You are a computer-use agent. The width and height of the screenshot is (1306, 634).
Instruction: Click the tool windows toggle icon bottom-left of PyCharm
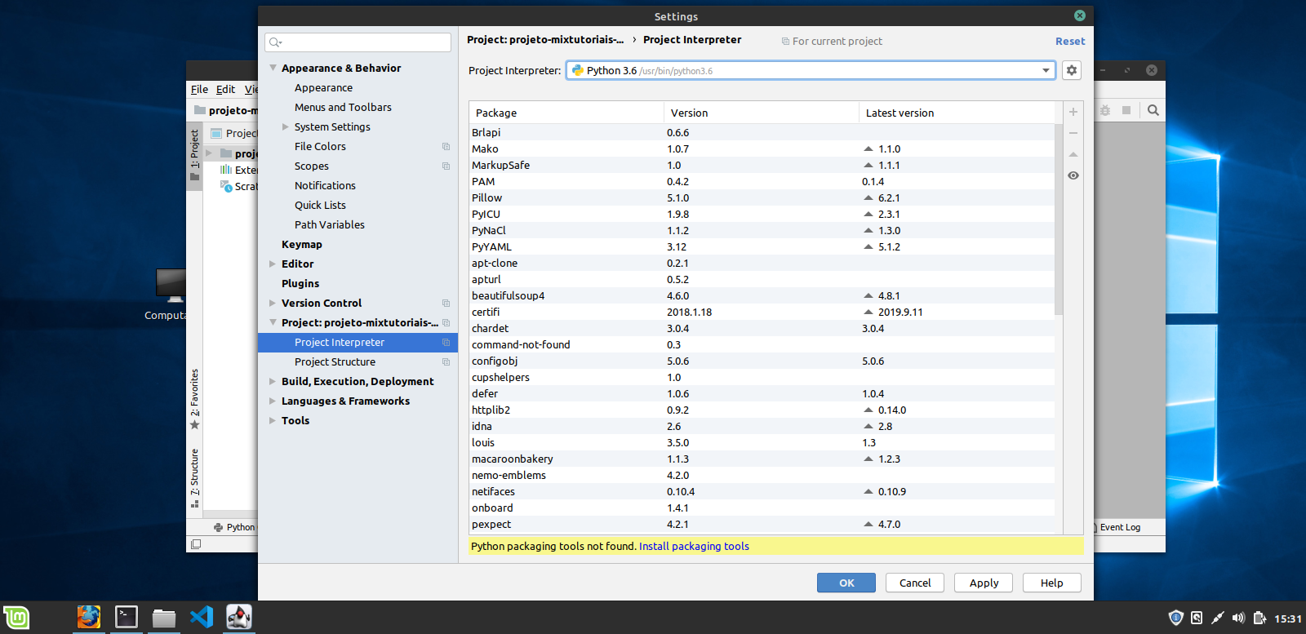(x=196, y=544)
